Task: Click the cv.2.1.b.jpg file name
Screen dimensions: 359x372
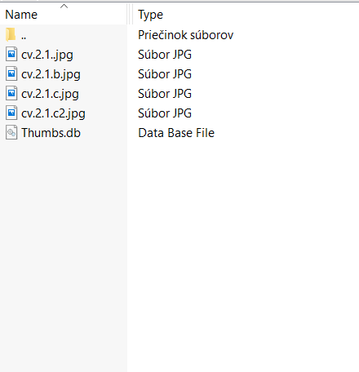Action: point(51,74)
